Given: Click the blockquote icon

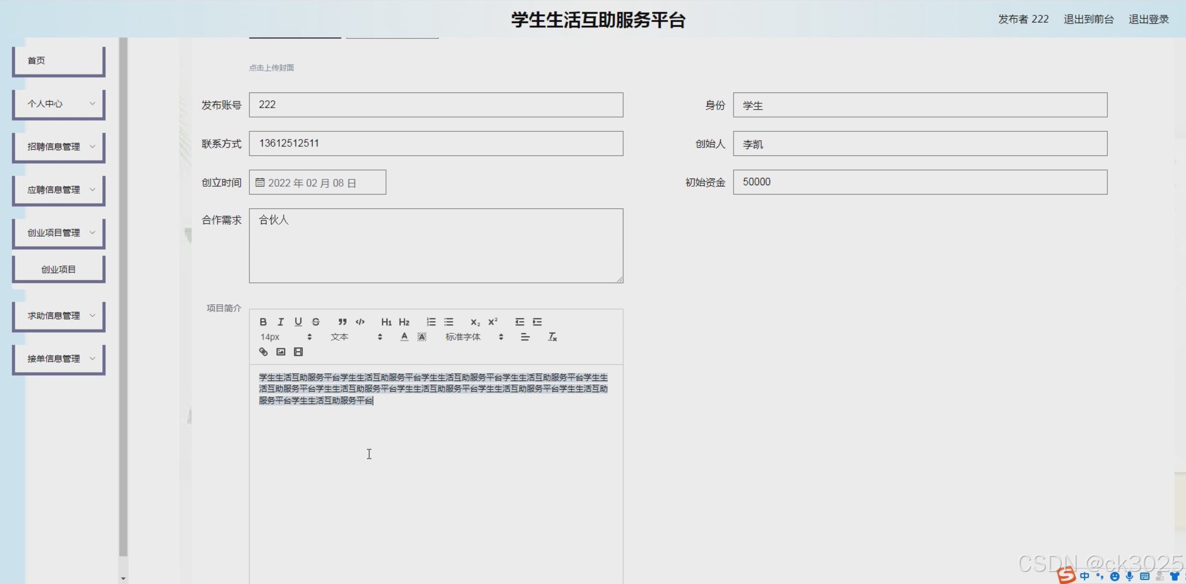Looking at the screenshot, I should tap(342, 322).
